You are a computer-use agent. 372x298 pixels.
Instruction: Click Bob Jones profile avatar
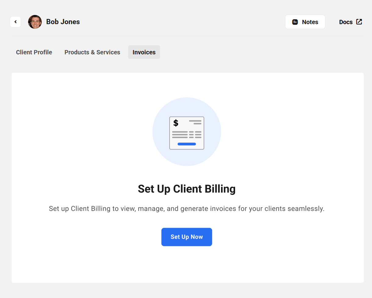[x=35, y=22]
